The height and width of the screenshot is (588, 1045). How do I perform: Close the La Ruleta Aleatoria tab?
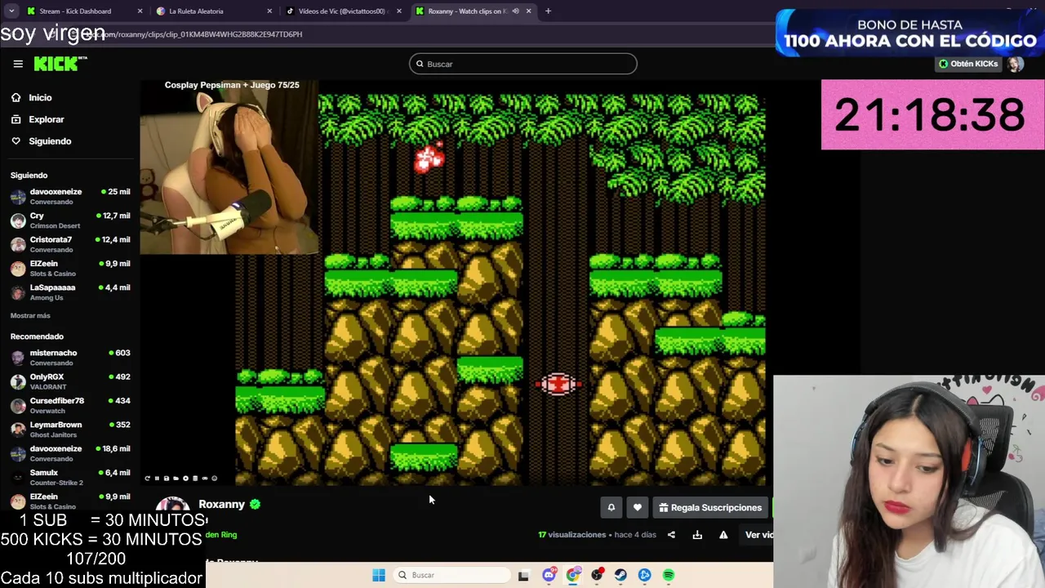pyautogui.click(x=269, y=11)
